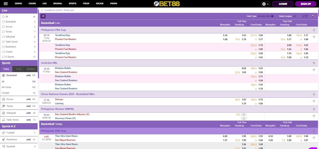Click the Volleyball icon in Sports

tap(3, 113)
